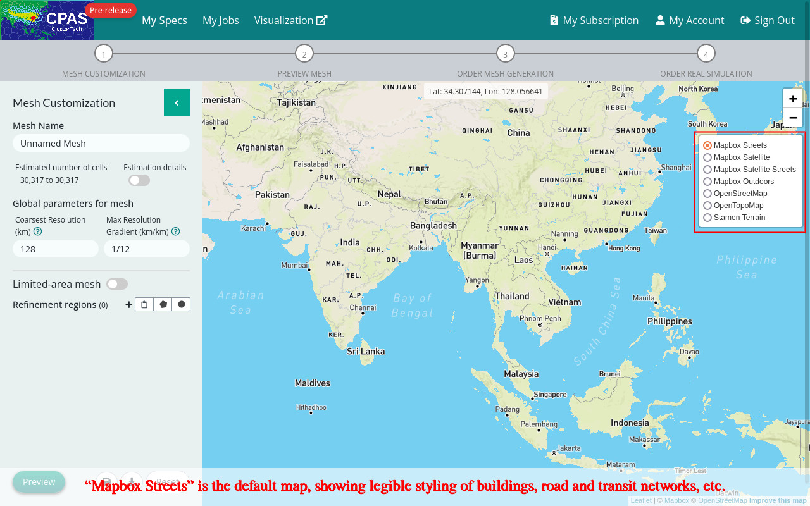Click the Estimated number of cells value
810x506 pixels.
click(49, 180)
